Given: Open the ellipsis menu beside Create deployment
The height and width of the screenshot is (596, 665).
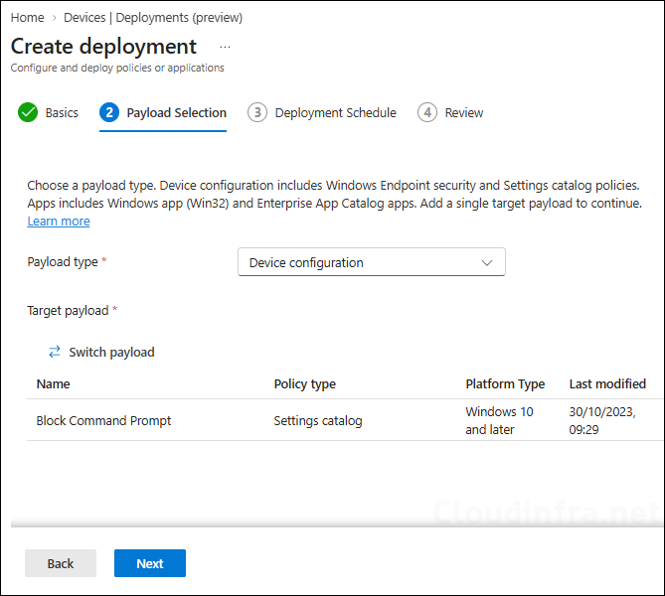Looking at the screenshot, I should tap(226, 47).
